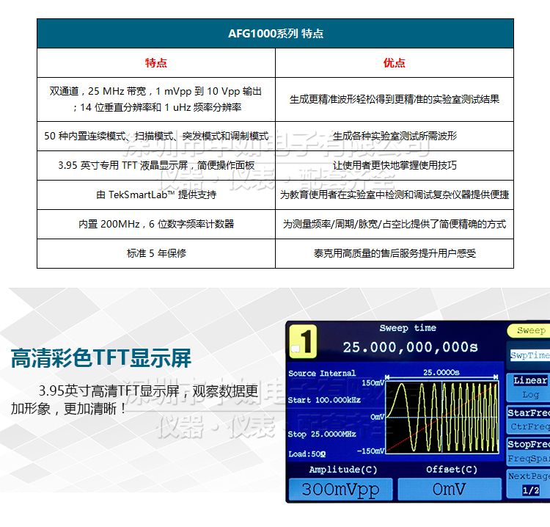Click the SwpTime soft-key field

point(529,355)
